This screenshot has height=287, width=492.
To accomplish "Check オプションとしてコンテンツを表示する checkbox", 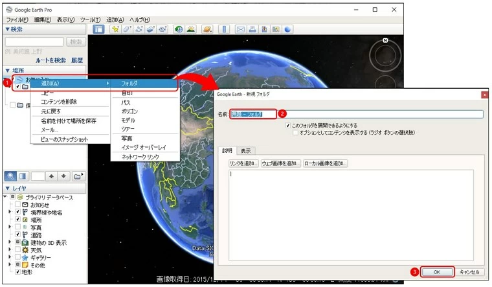I will (295, 133).
